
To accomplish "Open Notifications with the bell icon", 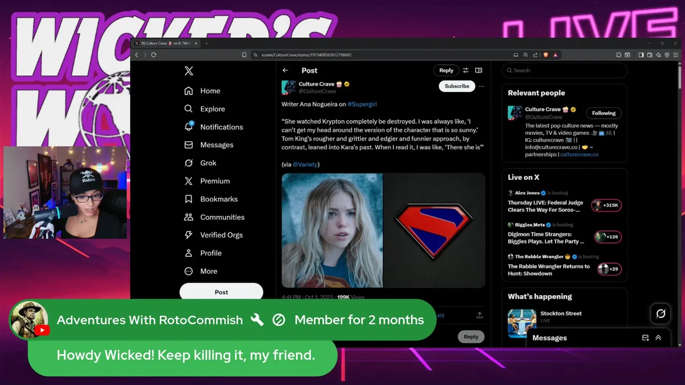I will click(188, 127).
